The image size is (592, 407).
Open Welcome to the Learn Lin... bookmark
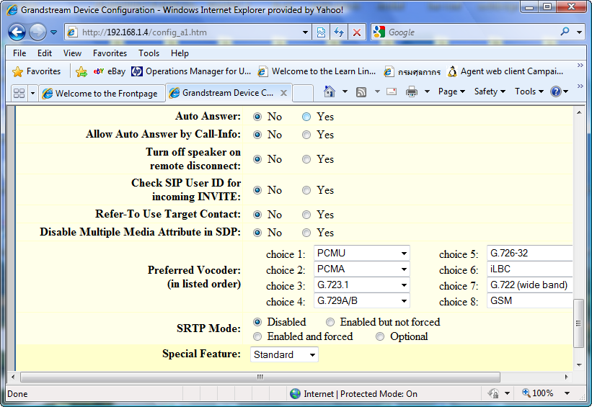click(x=317, y=71)
